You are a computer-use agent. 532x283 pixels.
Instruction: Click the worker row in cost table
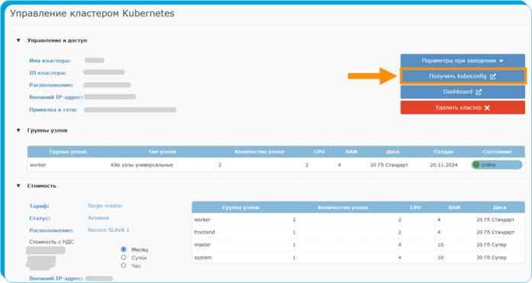click(x=358, y=220)
